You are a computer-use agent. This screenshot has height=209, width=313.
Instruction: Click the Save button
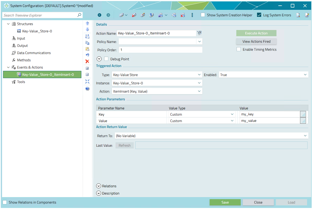[225, 202]
